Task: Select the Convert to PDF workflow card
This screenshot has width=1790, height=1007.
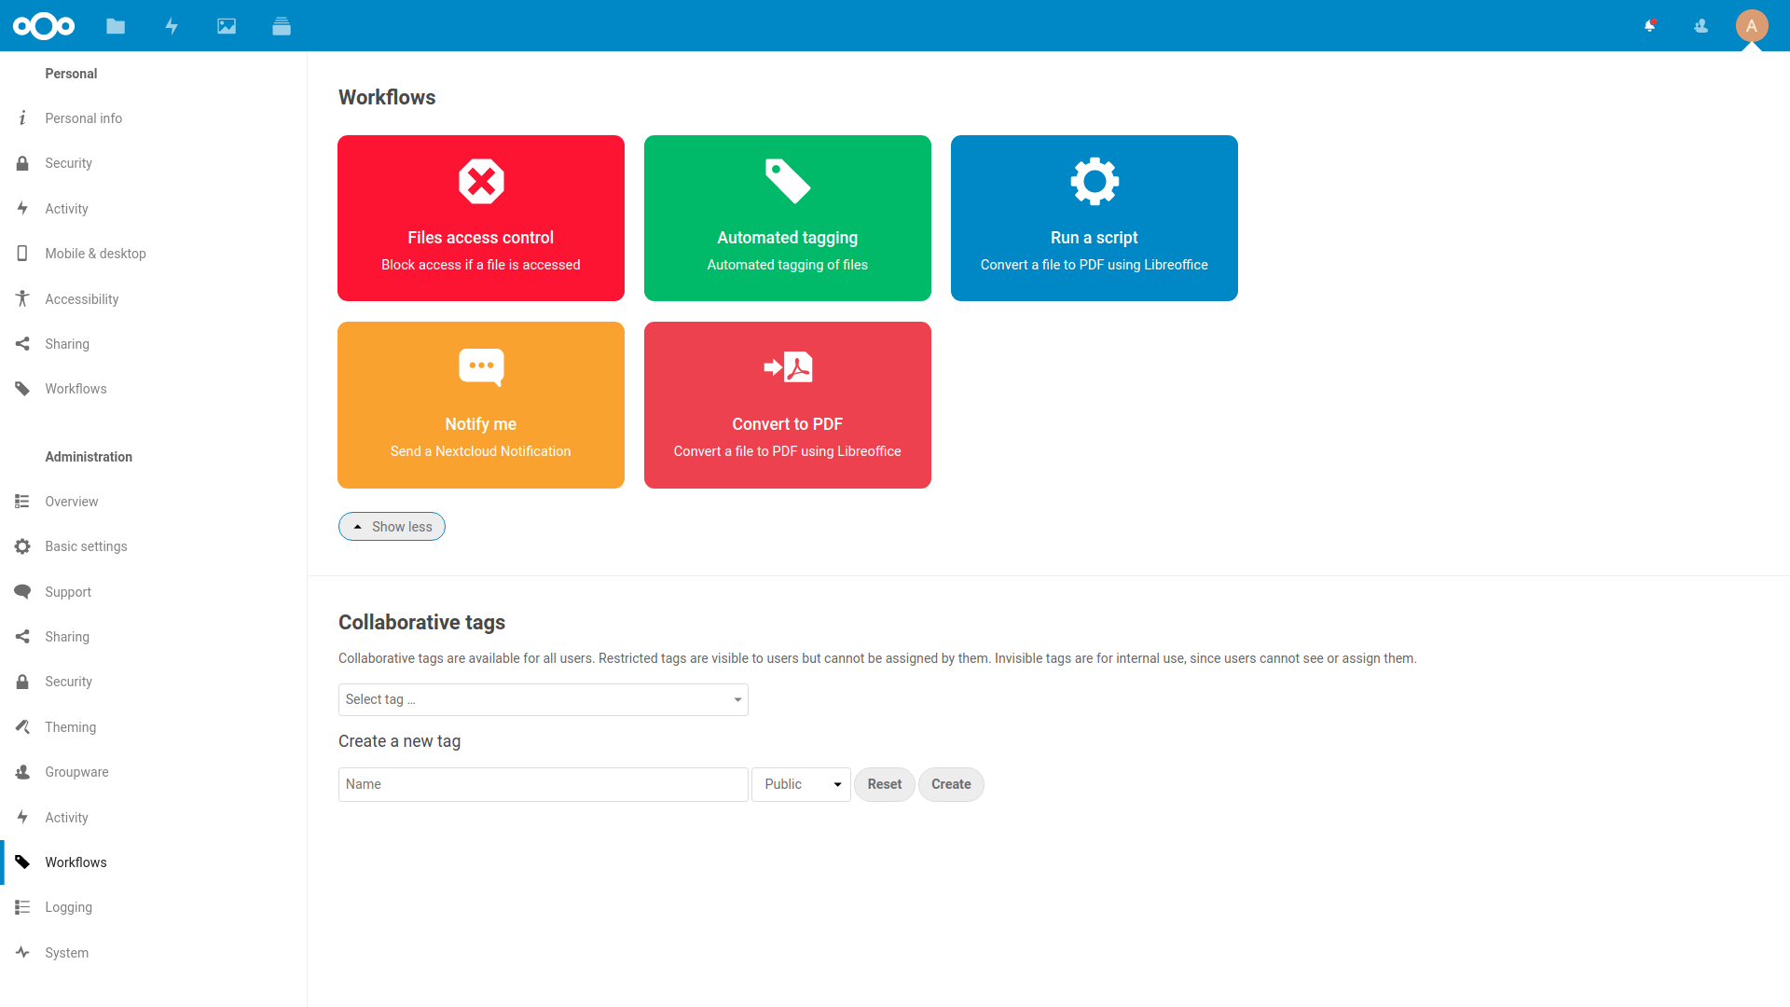Action: coord(787,404)
